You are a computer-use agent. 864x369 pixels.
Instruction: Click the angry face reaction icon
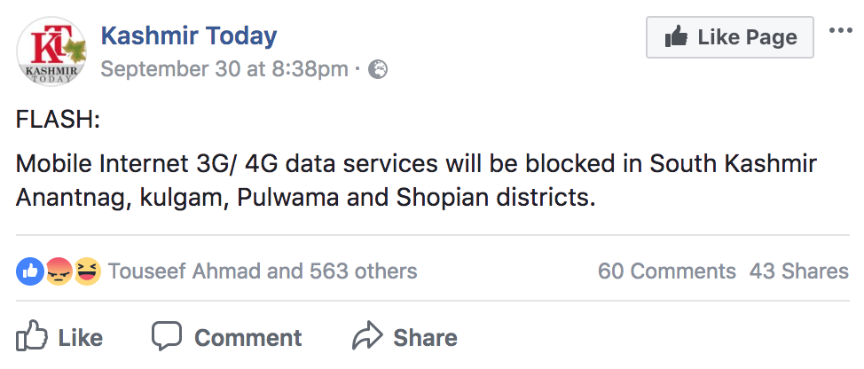click(x=58, y=271)
